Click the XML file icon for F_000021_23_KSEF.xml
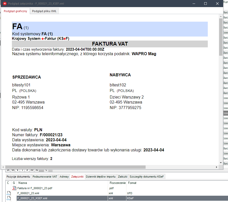 pos(9,198)
